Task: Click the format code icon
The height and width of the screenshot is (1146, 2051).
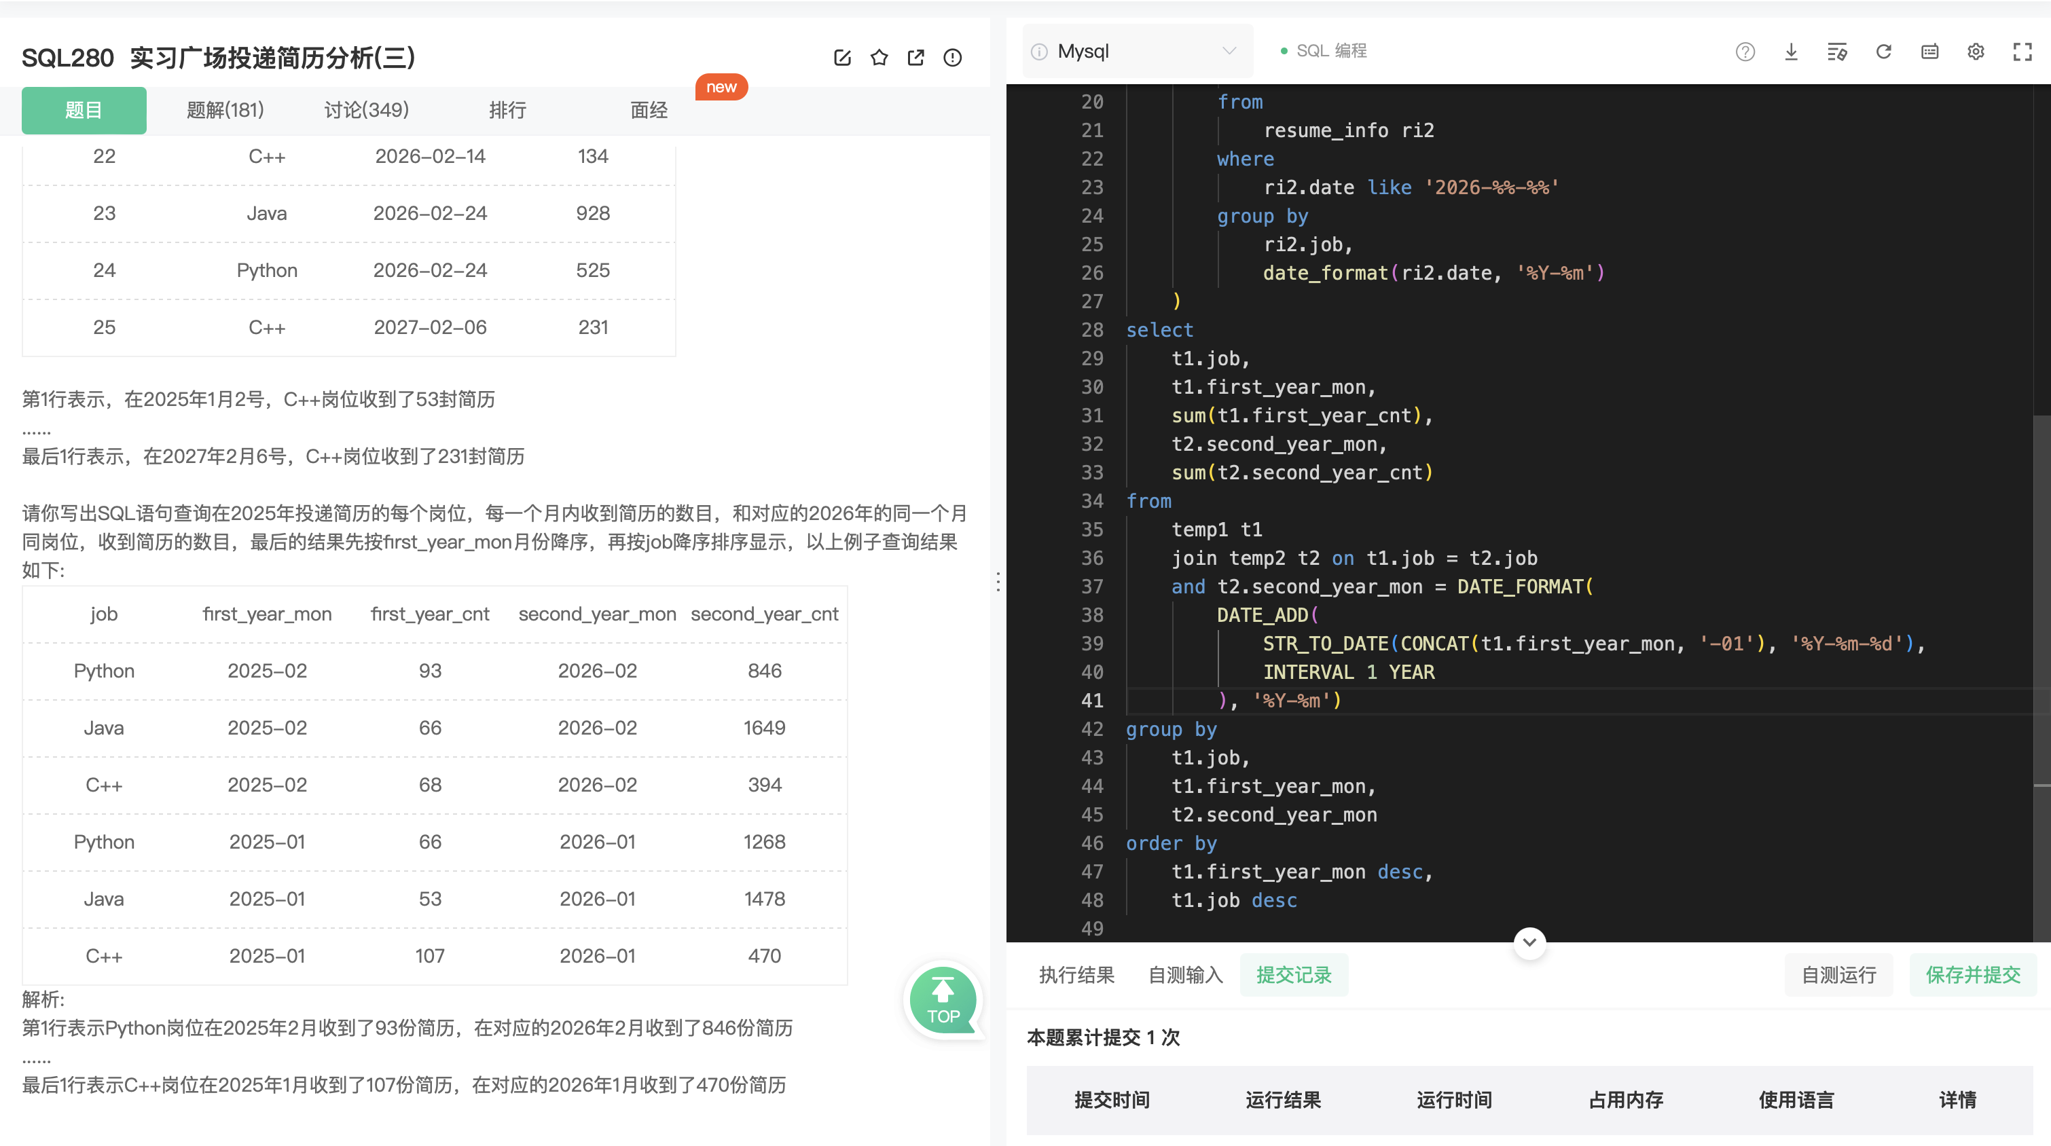Action: [x=1837, y=52]
